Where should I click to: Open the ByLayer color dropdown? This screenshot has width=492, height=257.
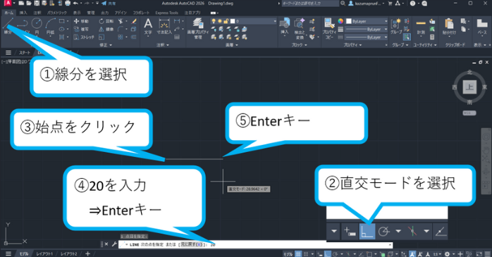(367, 21)
